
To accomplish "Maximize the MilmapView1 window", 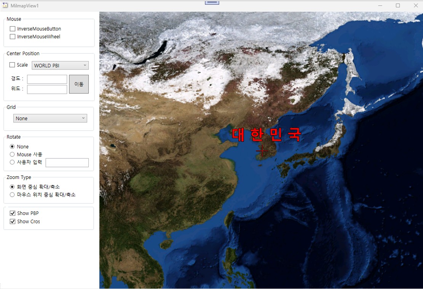I will [398, 6].
